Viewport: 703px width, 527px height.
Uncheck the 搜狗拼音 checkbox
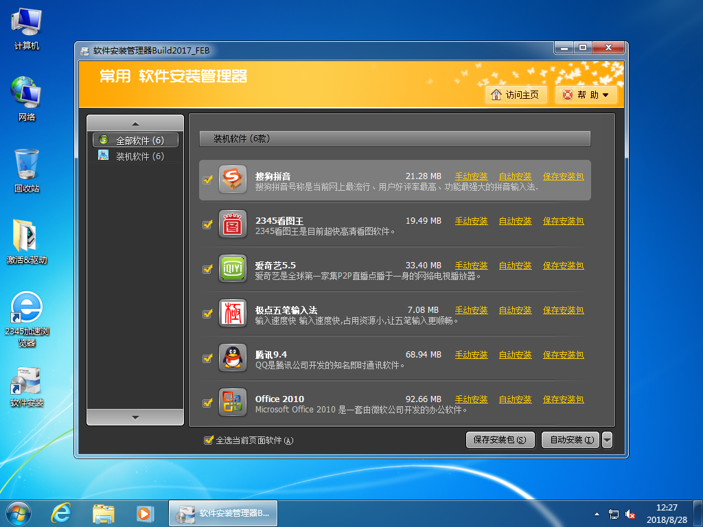pos(207,180)
